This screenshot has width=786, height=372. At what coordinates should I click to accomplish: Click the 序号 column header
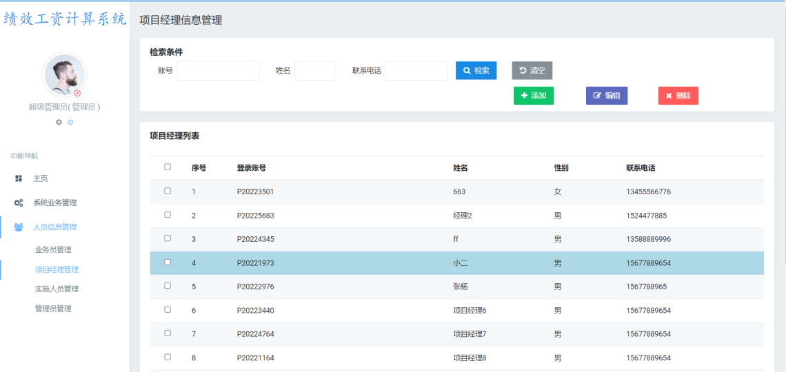199,168
